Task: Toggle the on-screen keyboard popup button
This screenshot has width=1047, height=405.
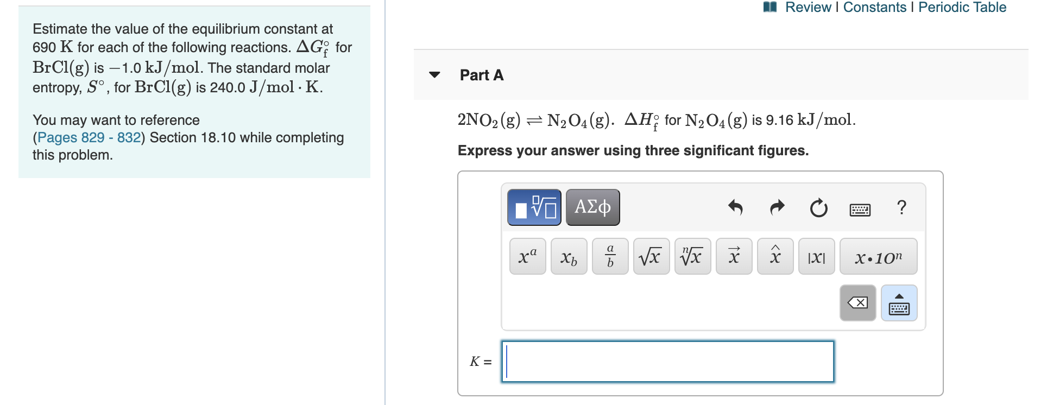Action: coord(898,302)
